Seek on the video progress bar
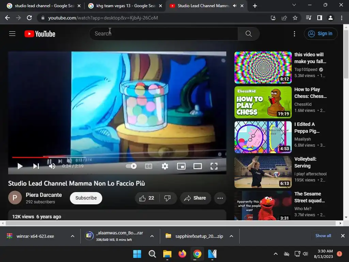The height and width of the screenshot is (262, 349). coord(117,157)
